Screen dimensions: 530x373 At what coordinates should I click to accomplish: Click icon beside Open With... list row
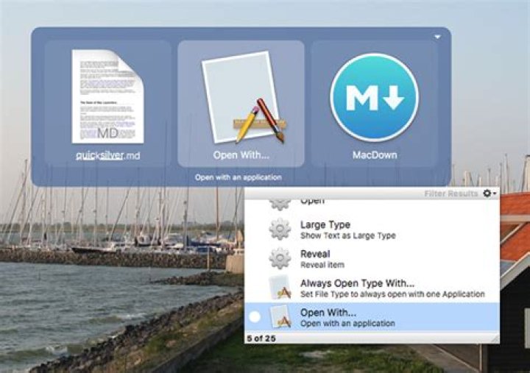coord(280,316)
